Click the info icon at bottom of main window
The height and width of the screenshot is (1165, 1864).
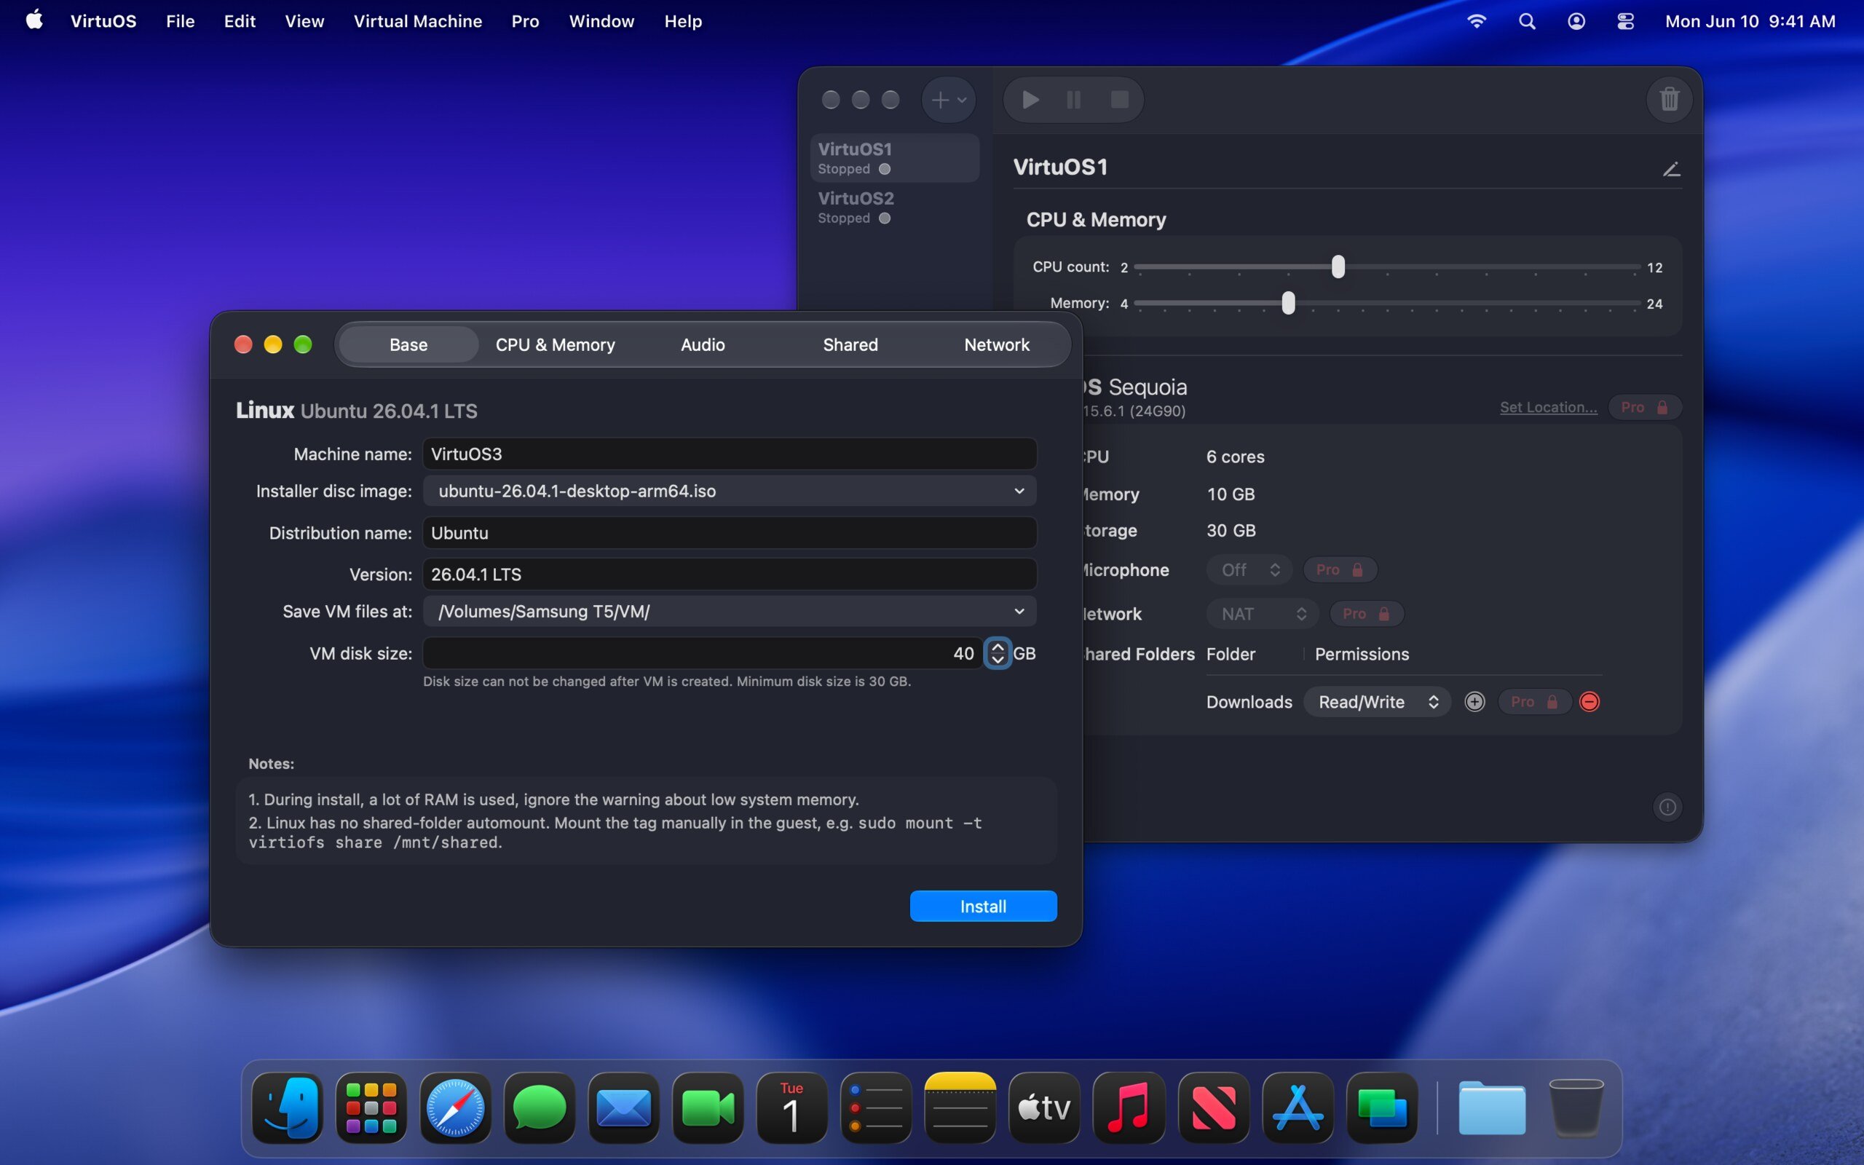[1667, 807]
